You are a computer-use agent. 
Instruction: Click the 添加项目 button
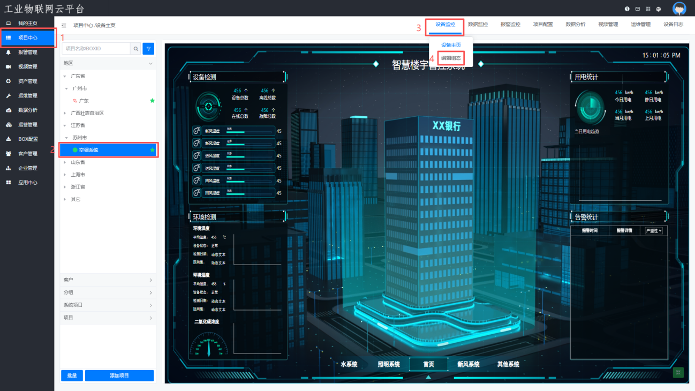click(x=119, y=375)
